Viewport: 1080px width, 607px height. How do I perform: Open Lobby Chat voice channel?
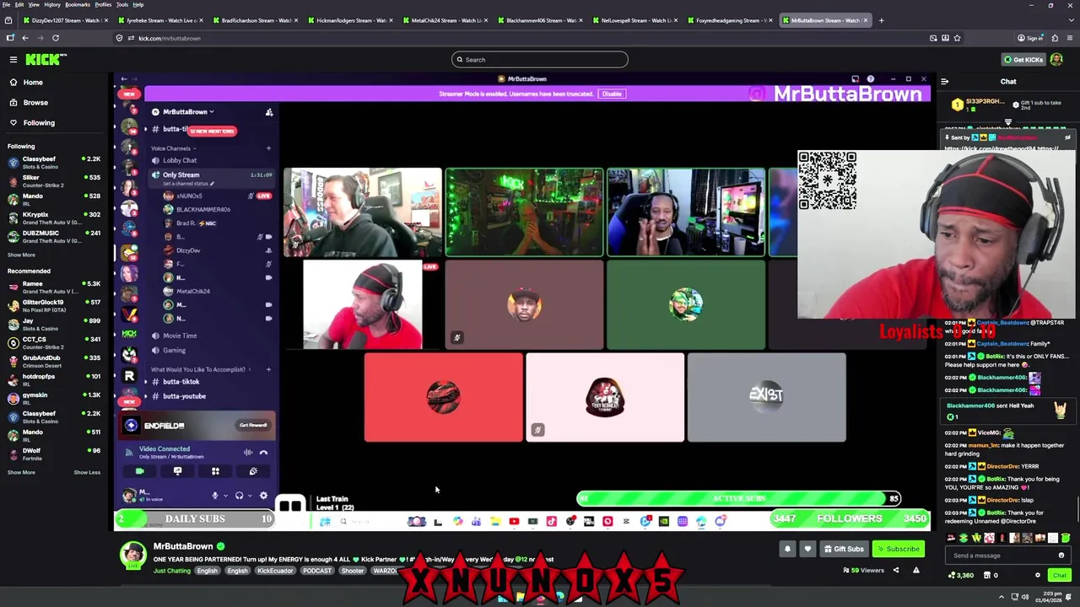[180, 160]
